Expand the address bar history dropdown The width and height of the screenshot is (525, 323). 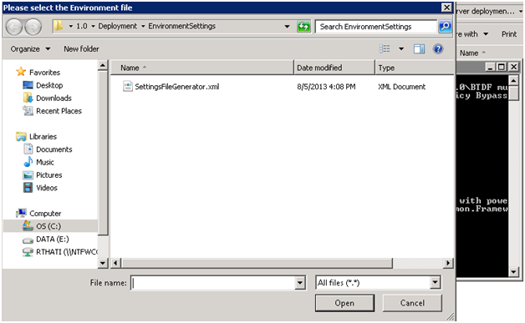pos(287,26)
